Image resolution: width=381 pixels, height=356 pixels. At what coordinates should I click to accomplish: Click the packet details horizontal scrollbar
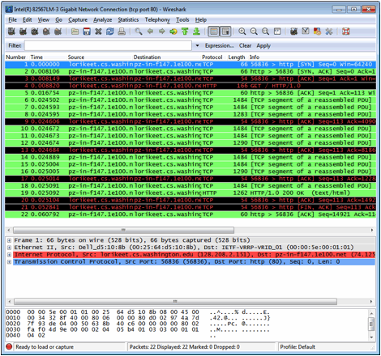[x=175, y=301]
